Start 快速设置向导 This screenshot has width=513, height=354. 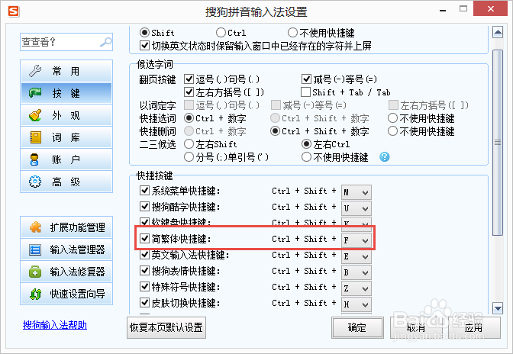click(x=66, y=294)
